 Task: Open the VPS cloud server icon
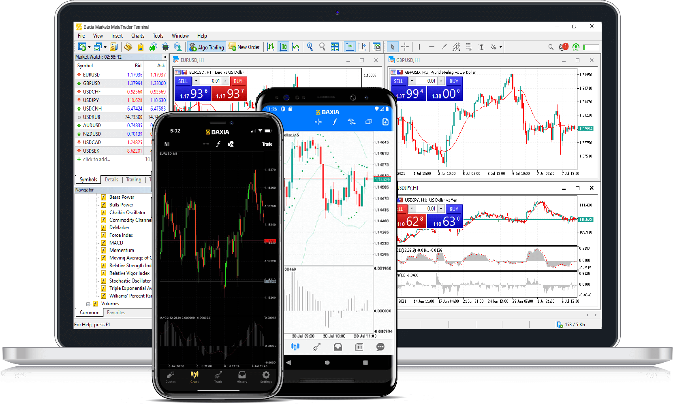165,47
